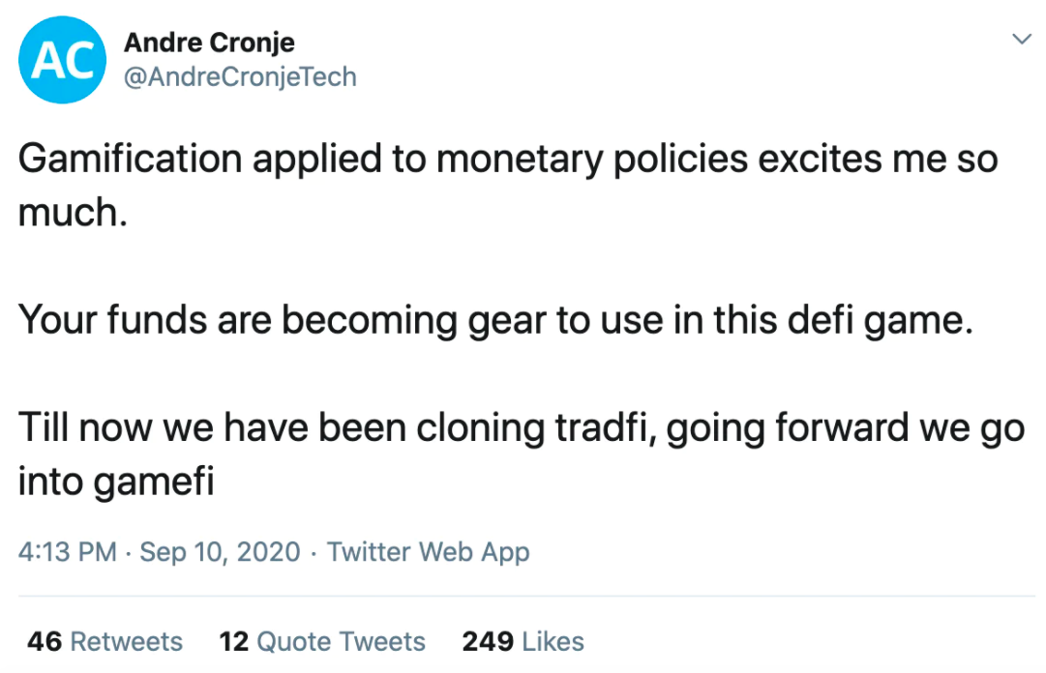Click the word 'defi' in the tweet
Viewport: 1046px width, 673px height.
pyautogui.click(x=821, y=320)
